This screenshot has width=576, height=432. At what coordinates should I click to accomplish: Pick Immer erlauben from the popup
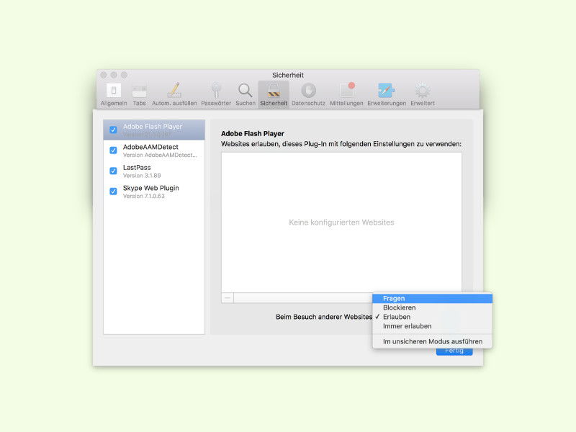pos(433,326)
